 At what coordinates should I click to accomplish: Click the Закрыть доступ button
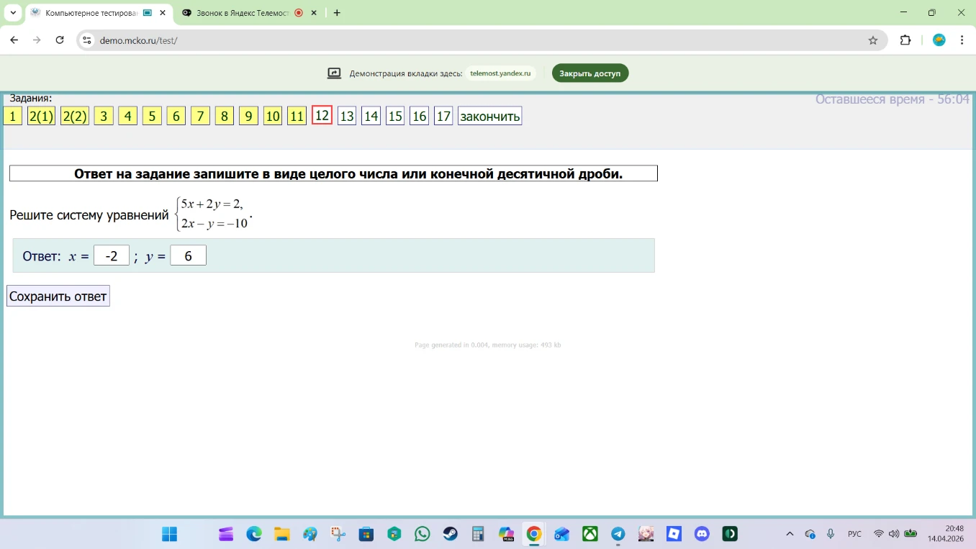coord(590,73)
